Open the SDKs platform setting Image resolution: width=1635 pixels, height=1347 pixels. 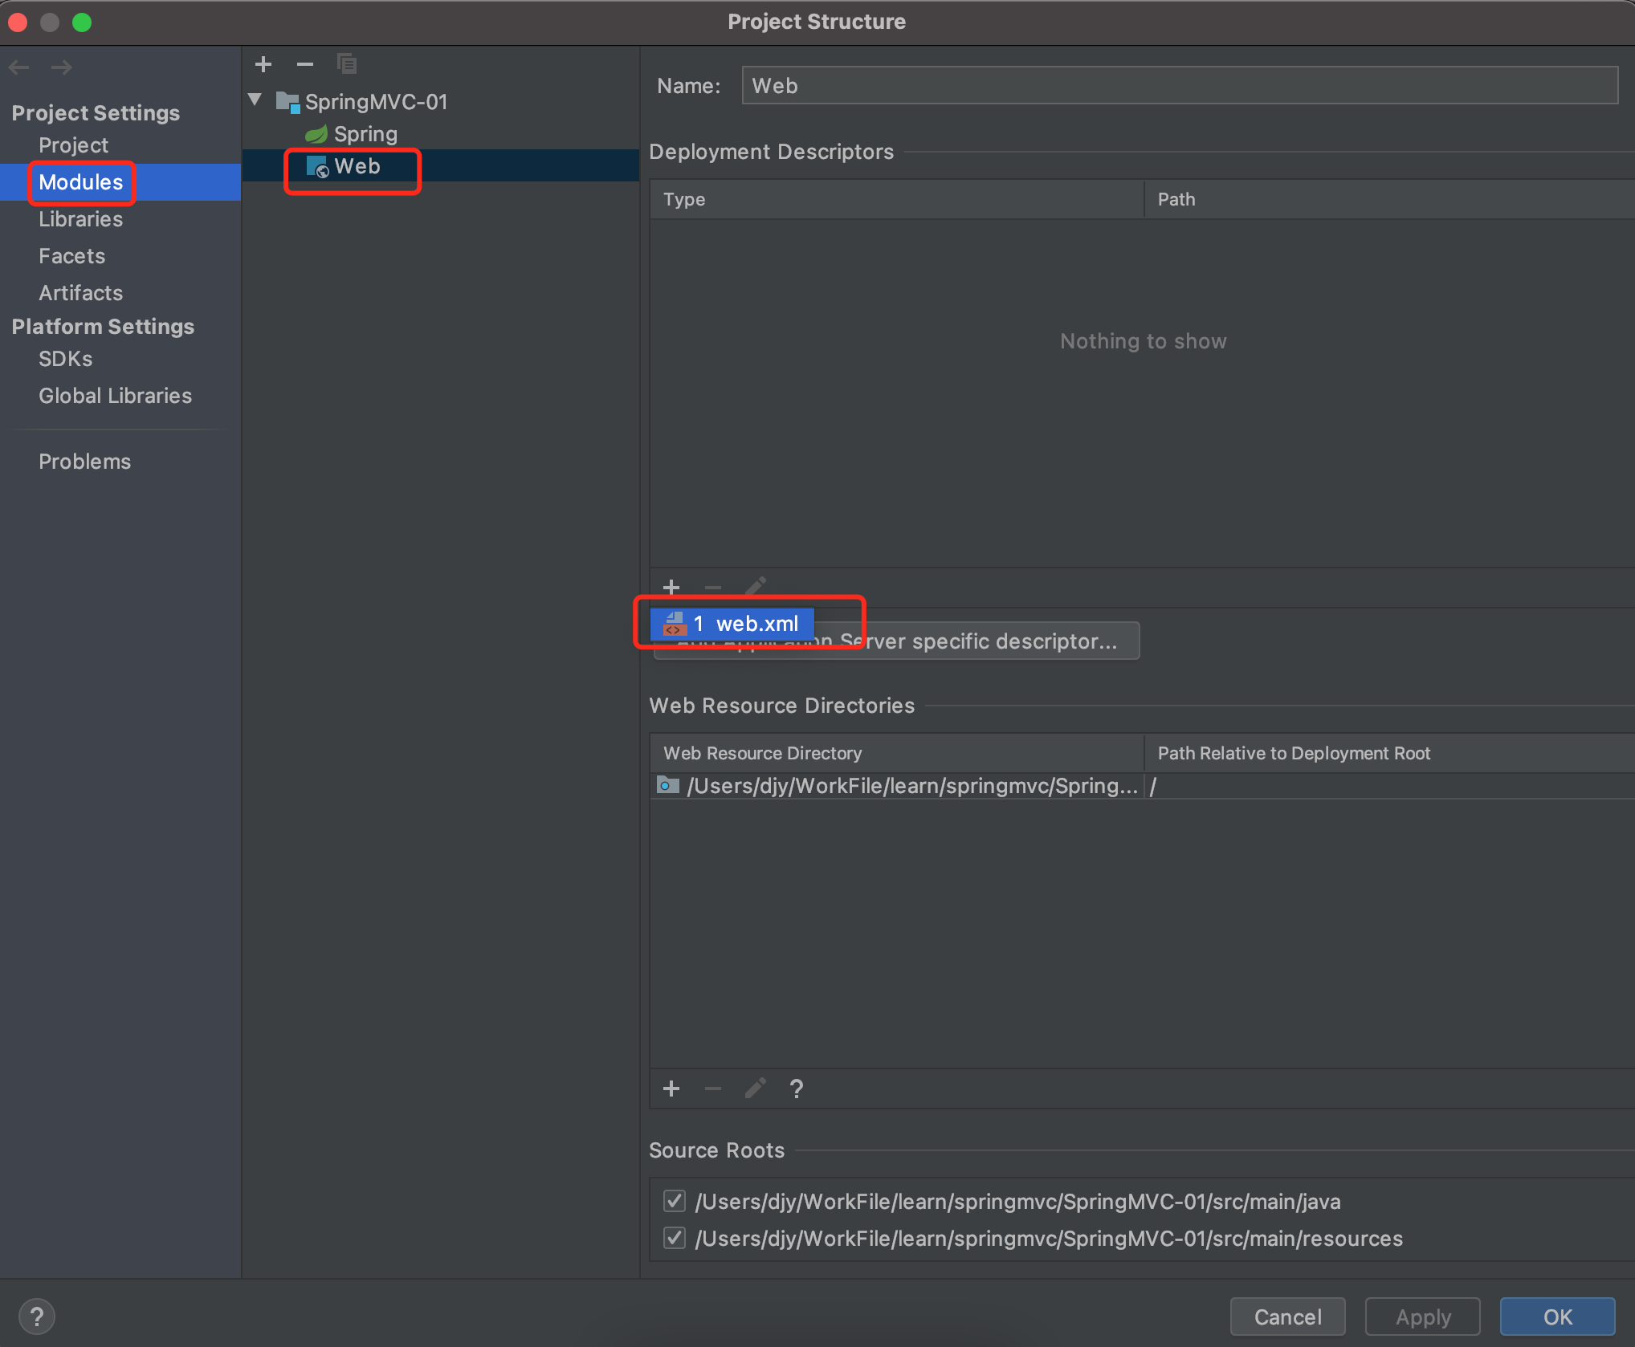point(65,359)
